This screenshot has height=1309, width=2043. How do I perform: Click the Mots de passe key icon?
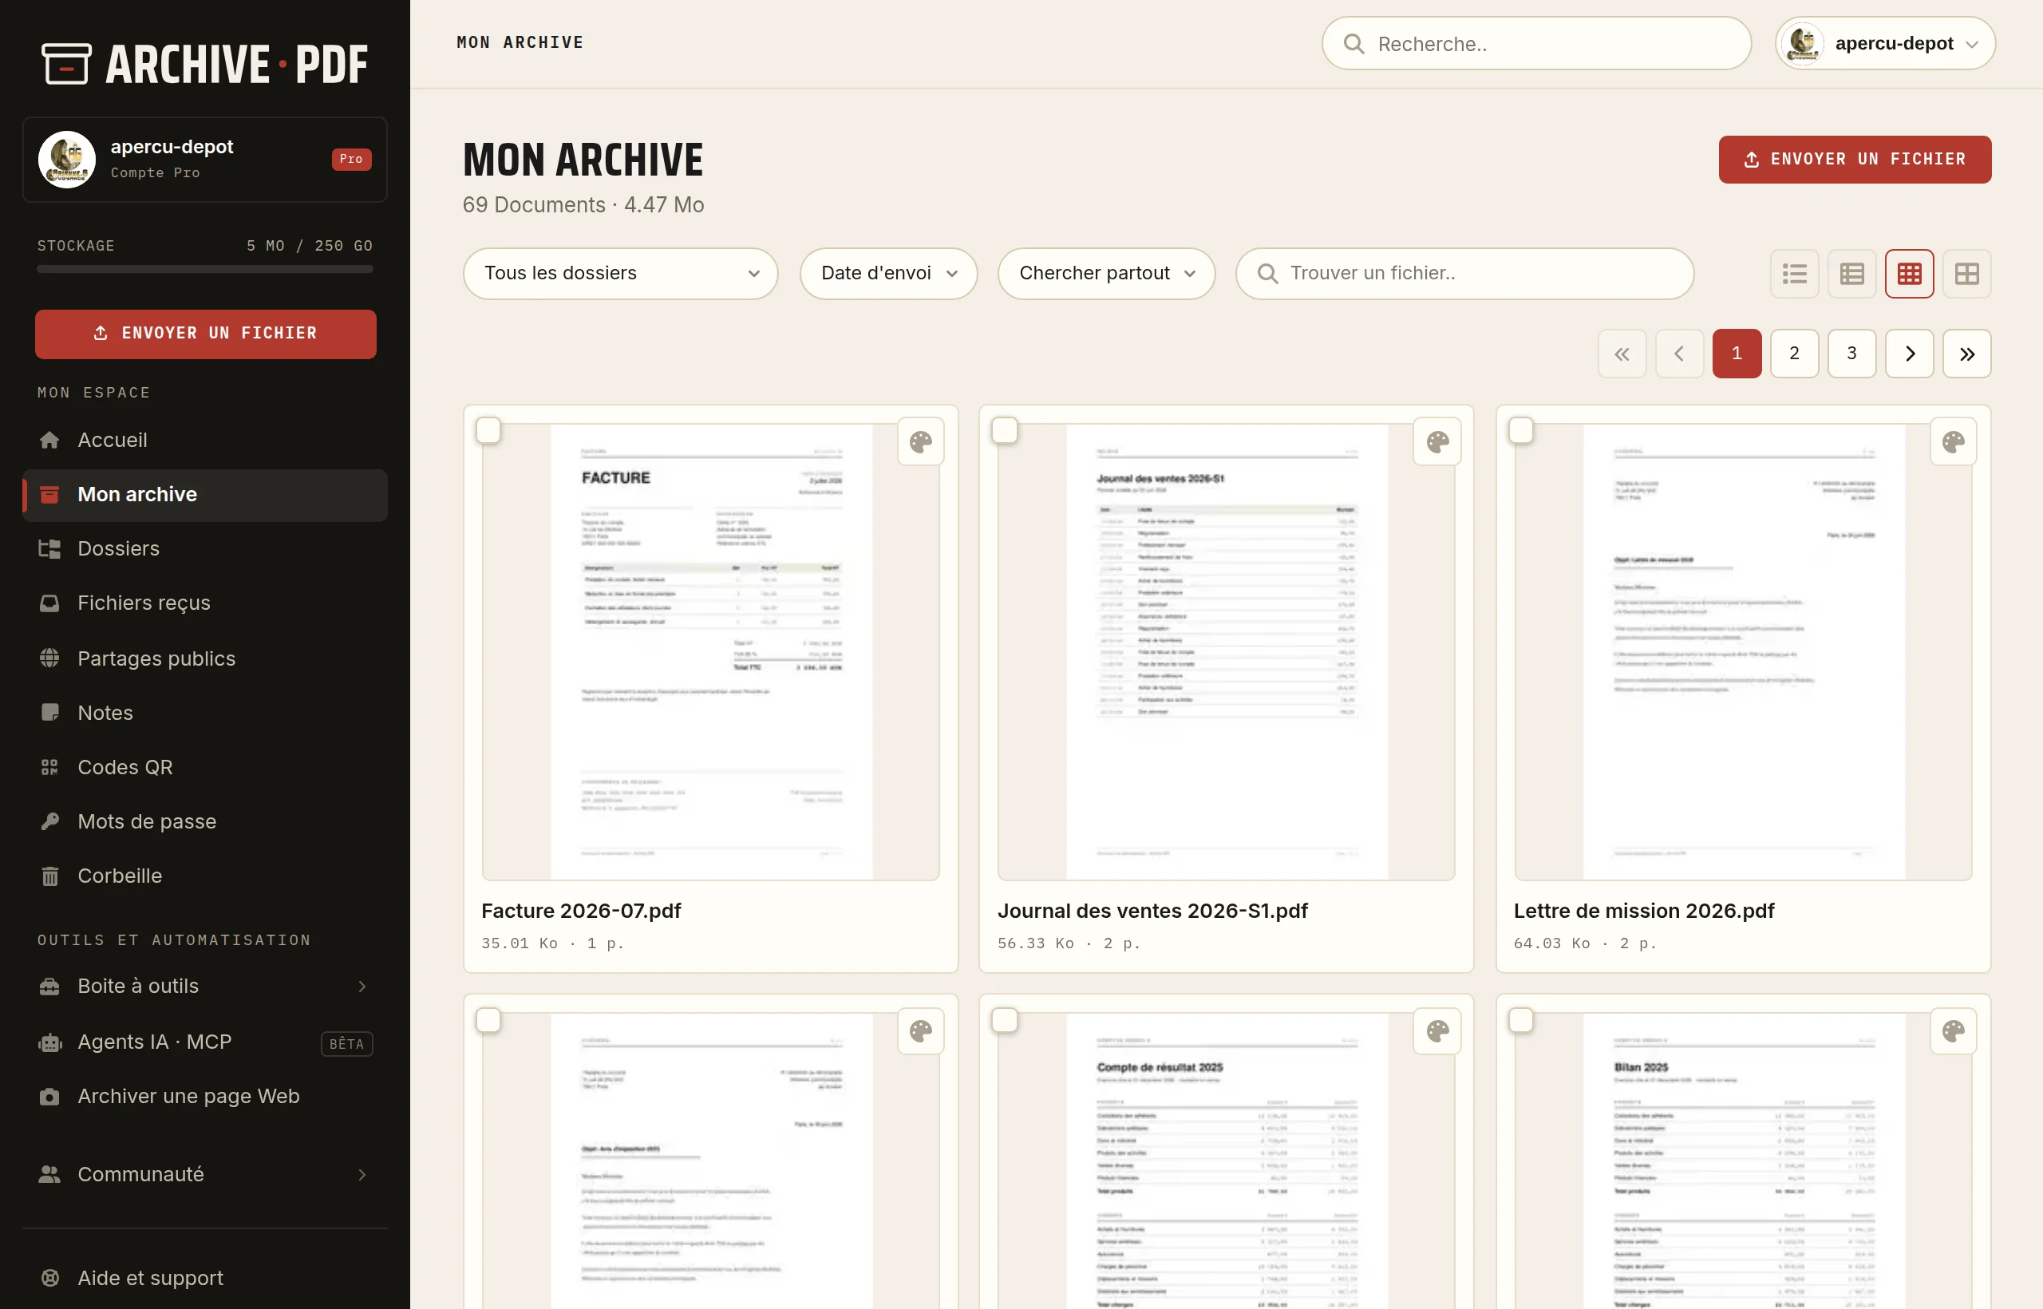tap(50, 821)
